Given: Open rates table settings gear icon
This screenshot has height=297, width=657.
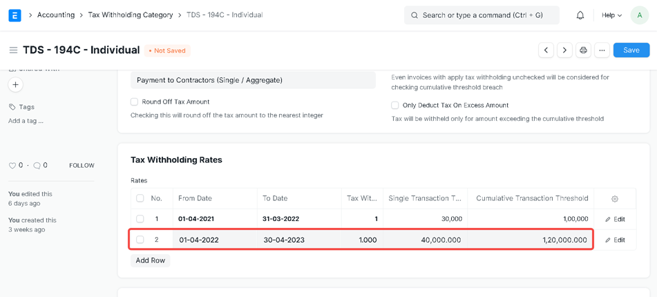Looking at the screenshot, I should (614, 199).
